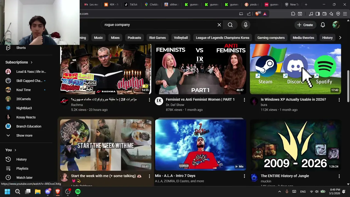Open the bura channel name link
350x197 pixels.
coord(264,105)
